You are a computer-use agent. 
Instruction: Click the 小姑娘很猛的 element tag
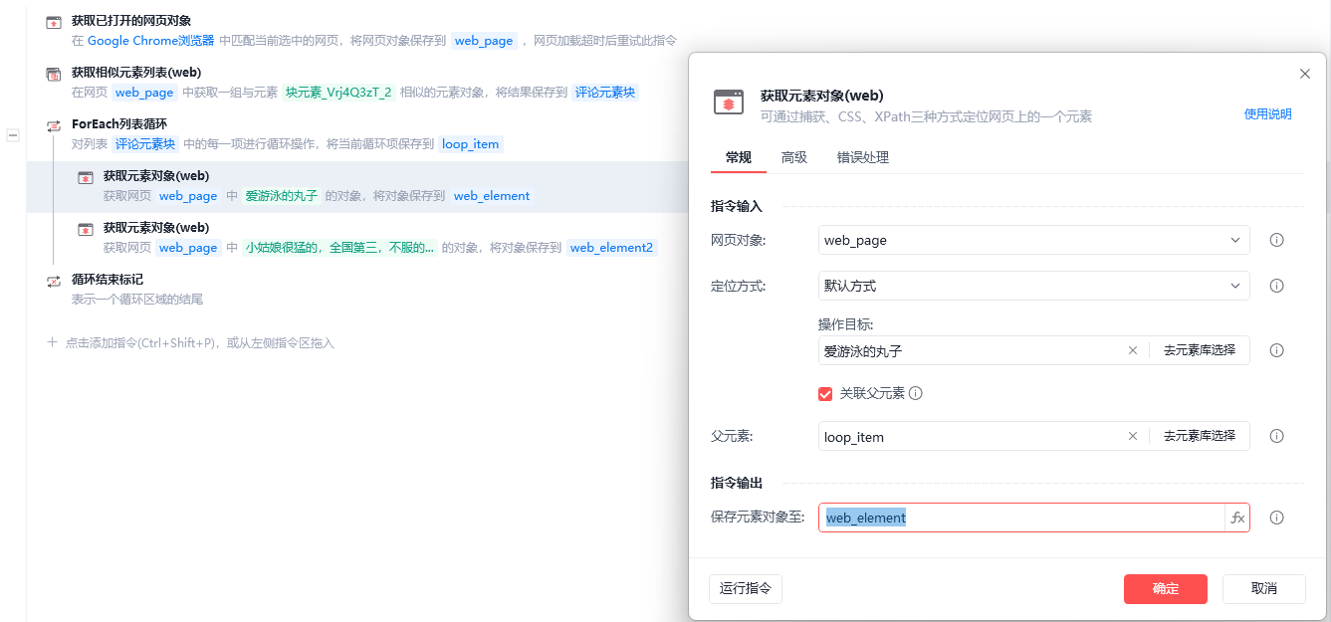coord(339,248)
